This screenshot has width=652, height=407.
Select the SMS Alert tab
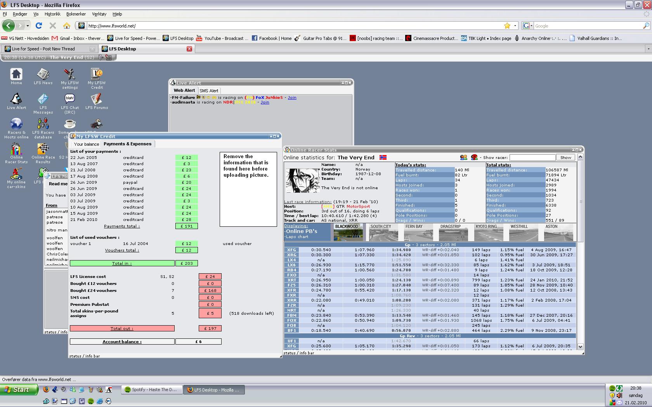click(x=209, y=91)
